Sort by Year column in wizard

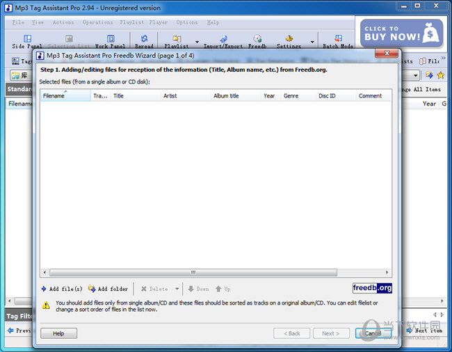(x=271, y=96)
